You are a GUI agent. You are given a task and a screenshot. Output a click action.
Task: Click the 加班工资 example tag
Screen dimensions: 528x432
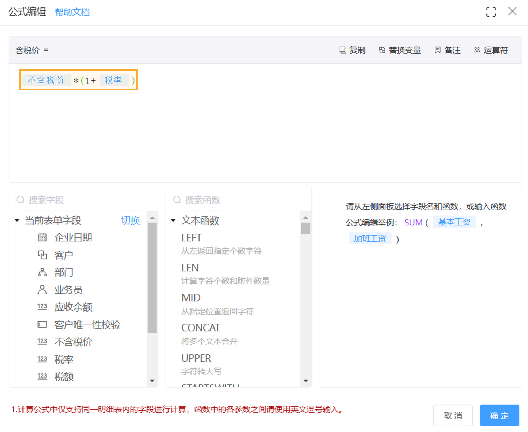point(370,238)
